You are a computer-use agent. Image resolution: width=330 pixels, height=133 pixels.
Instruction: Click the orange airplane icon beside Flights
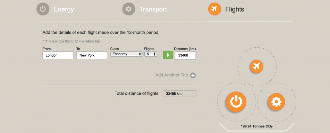(214, 9)
